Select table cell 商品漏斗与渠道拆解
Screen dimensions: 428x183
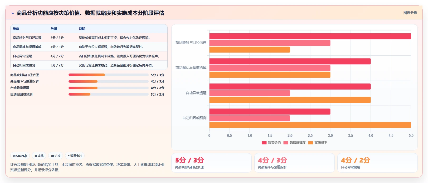pyautogui.click(x=27, y=47)
